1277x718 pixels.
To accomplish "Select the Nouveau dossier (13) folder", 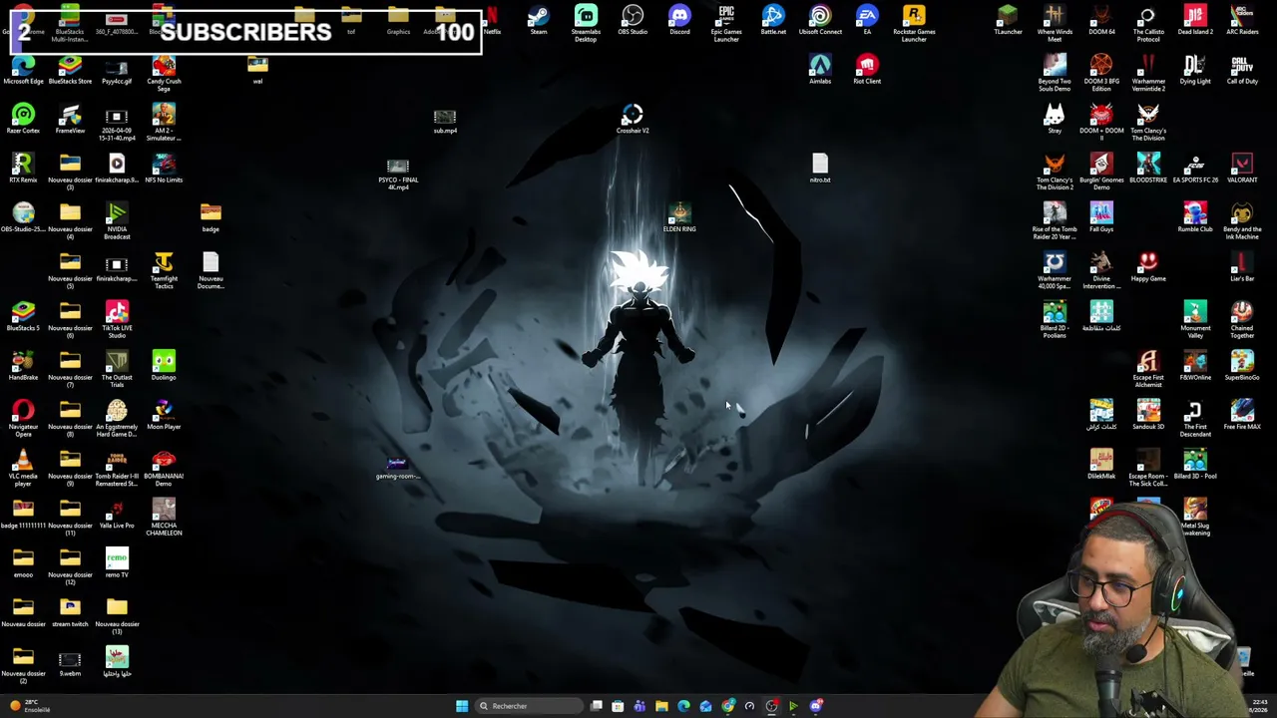I will pyautogui.click(x=117, y=616).
